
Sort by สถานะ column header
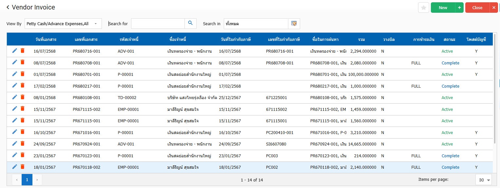pos(448,40)
